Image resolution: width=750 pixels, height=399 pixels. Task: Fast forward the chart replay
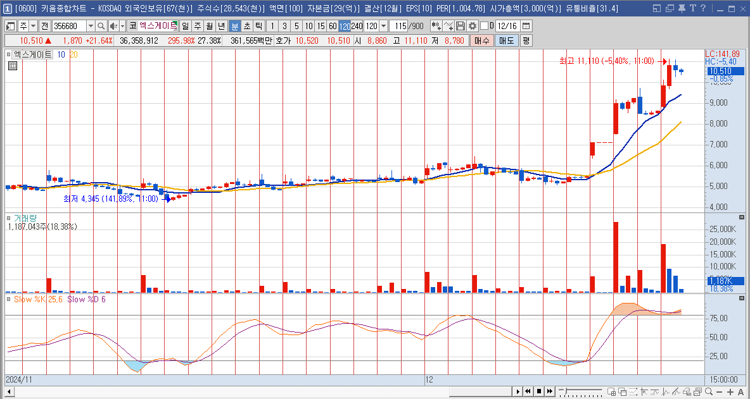[x=550, y=391]
